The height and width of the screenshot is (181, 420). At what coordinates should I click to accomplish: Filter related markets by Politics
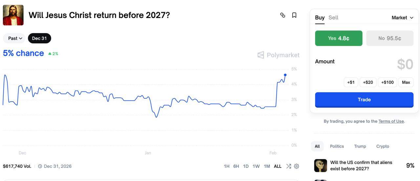(x=337, y=146)
